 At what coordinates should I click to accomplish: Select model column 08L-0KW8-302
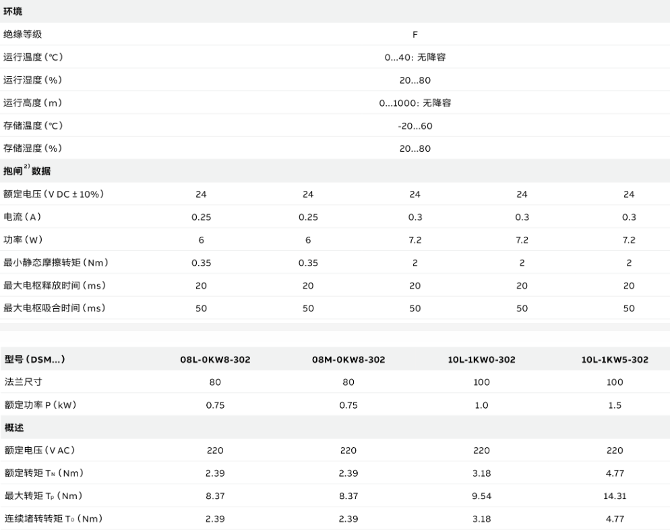coord(215,359)
